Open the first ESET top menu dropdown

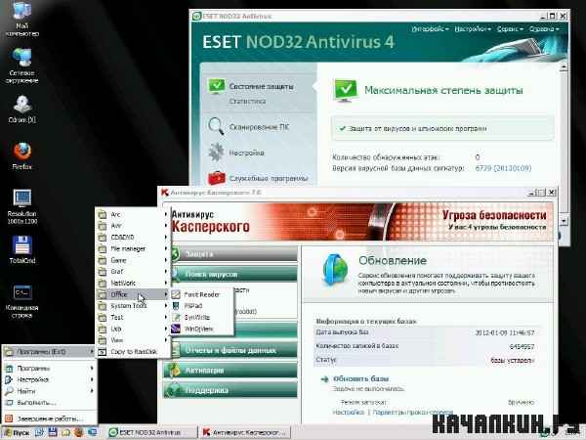coord(430,28)
